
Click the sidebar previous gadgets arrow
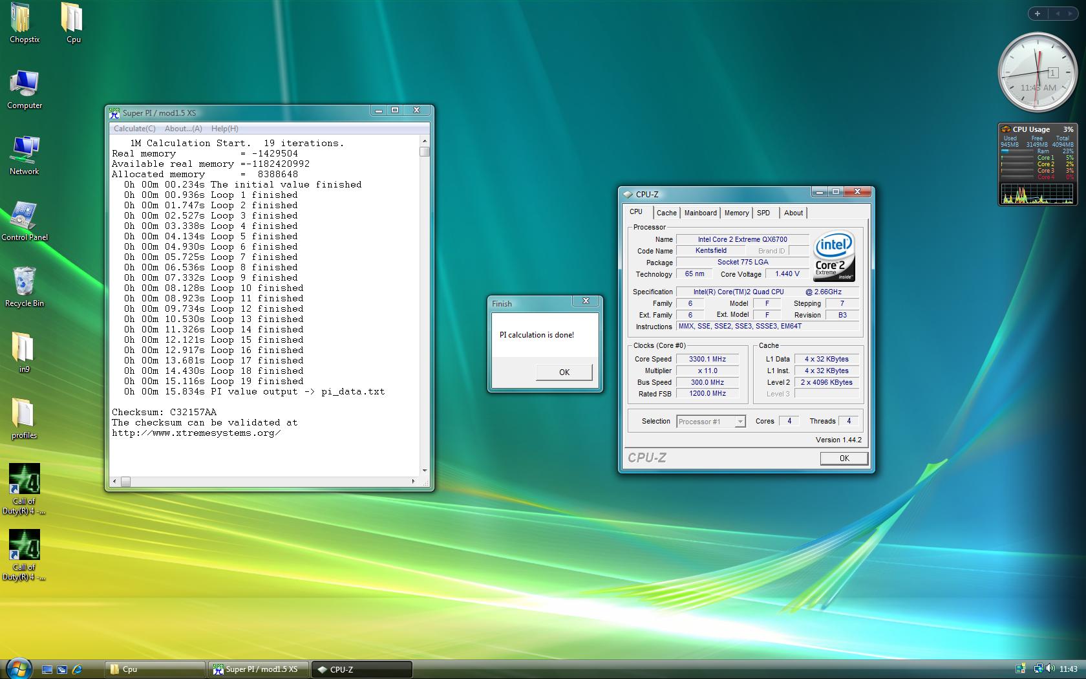coord(1058,14)
